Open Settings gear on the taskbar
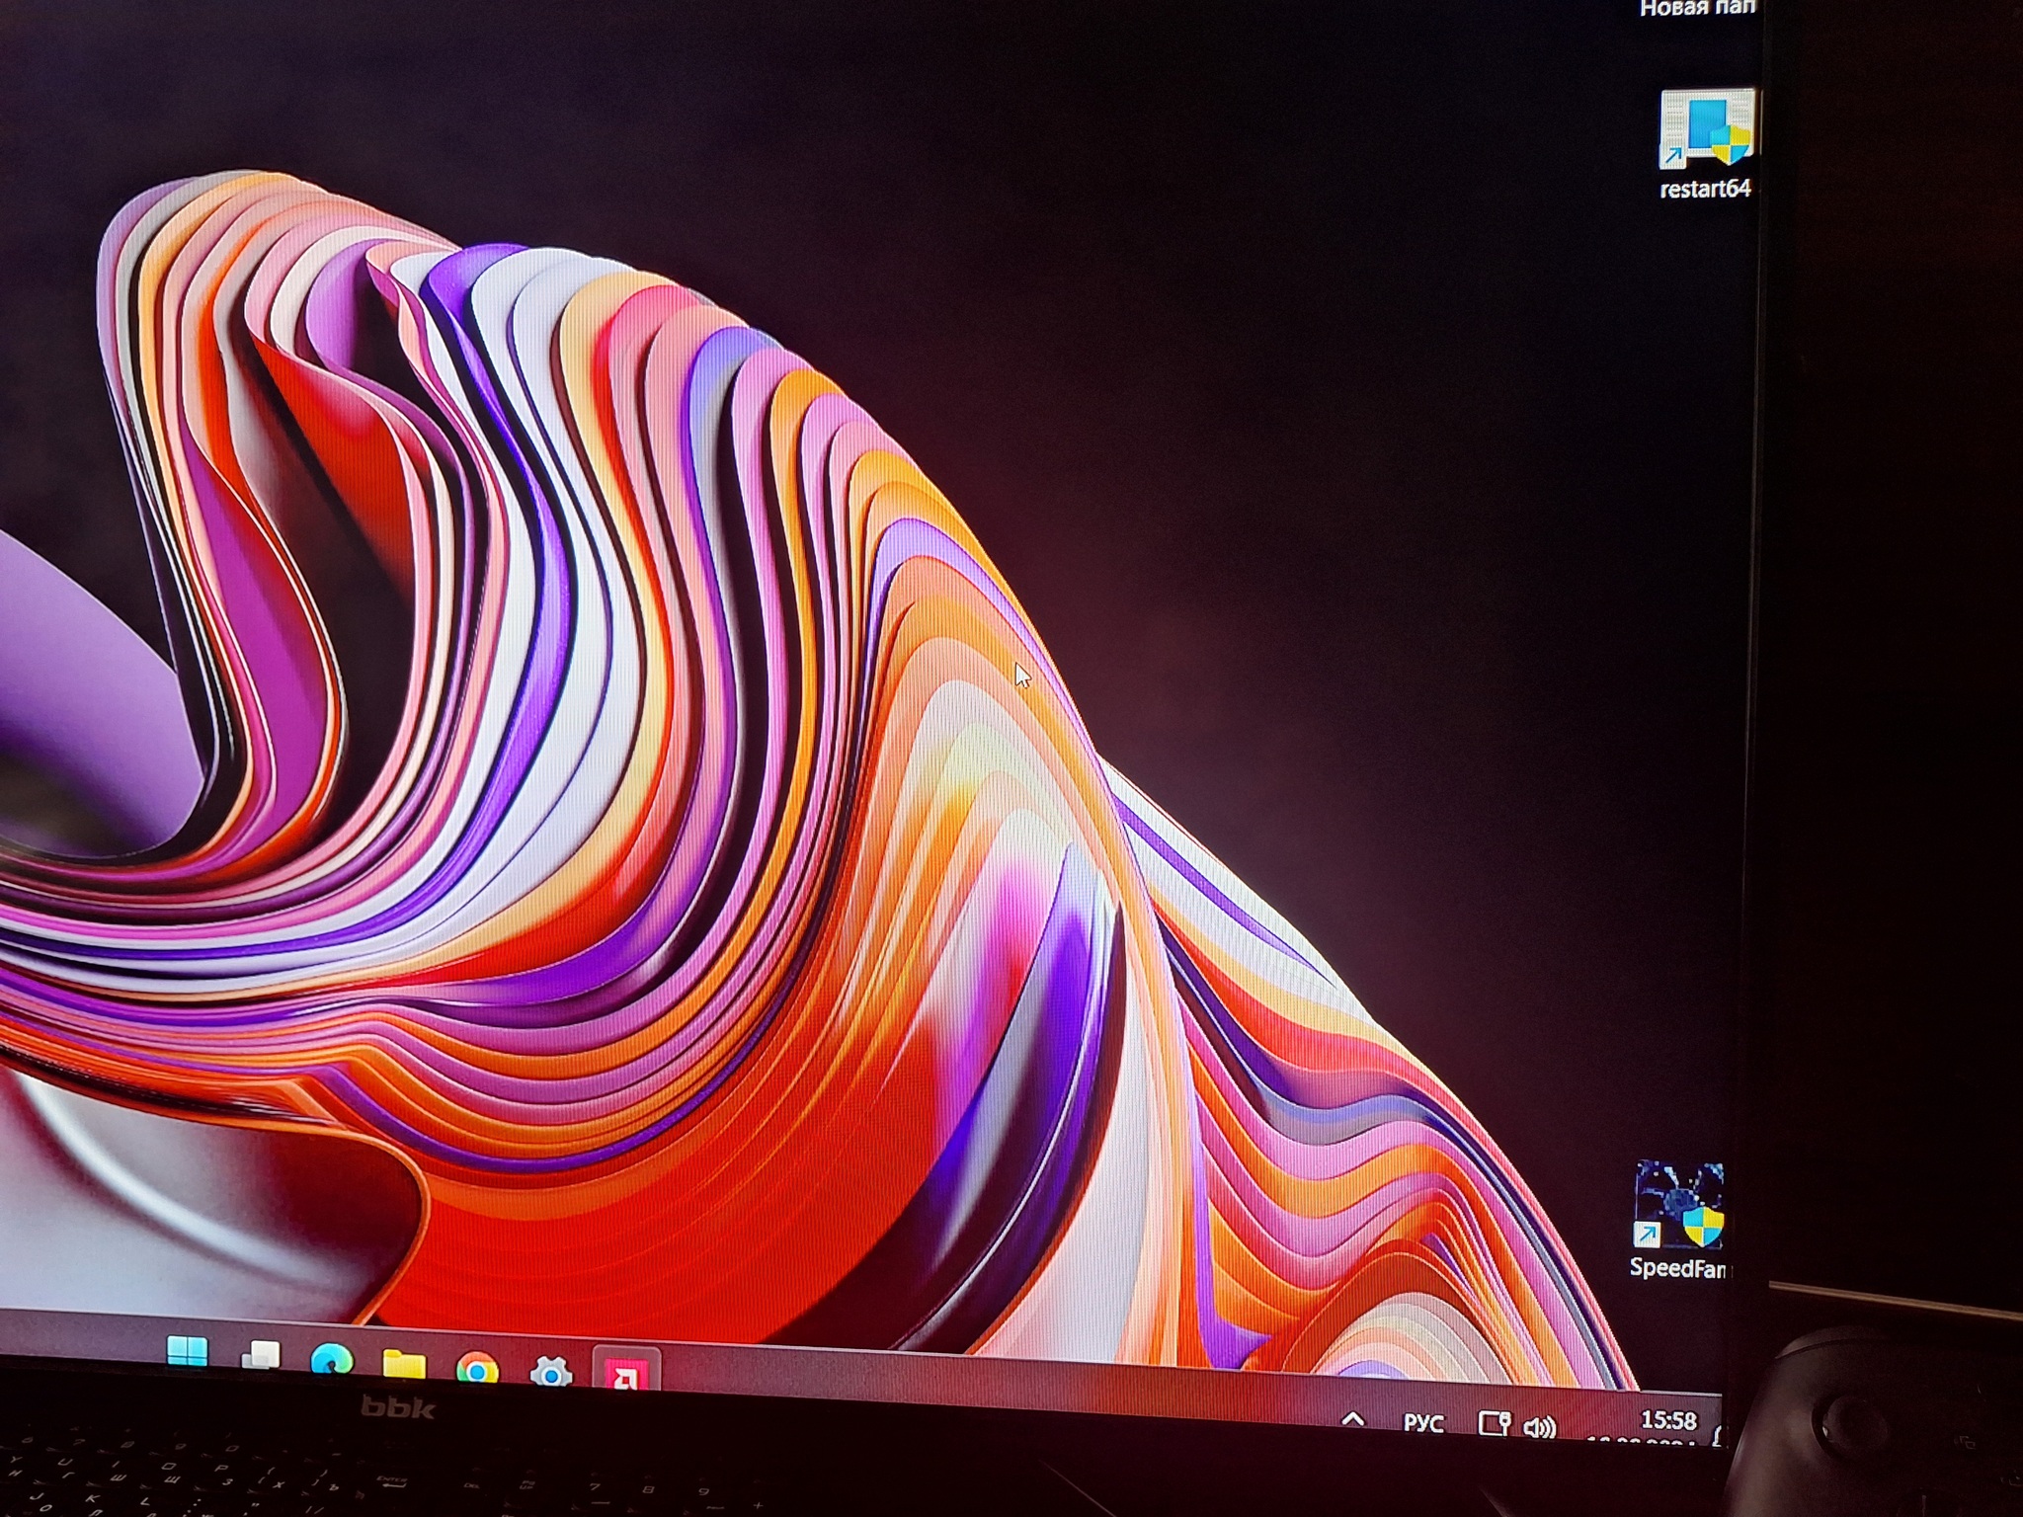The image size is (2023, 1517). point(551,1373)
